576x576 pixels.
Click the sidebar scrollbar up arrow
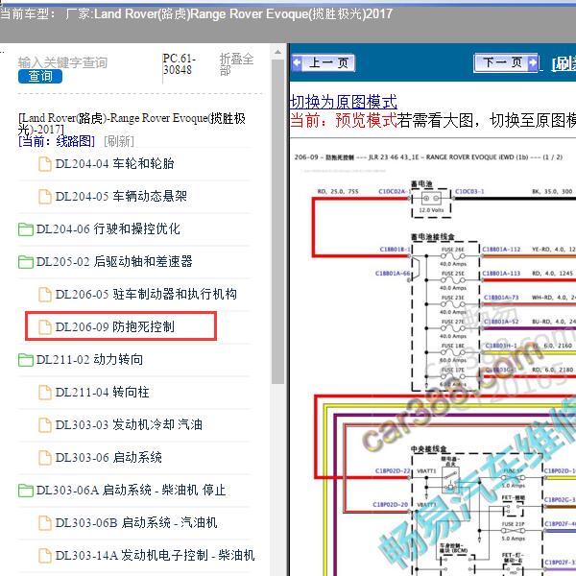tap(277, 52)
